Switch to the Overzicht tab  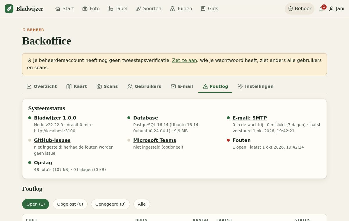click(42, 86)
